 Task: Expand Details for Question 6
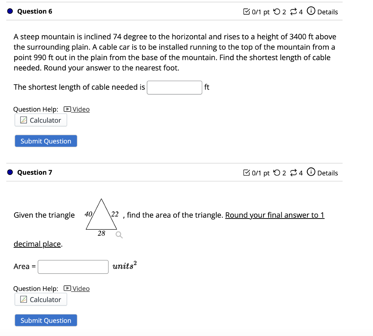point(328,12)
